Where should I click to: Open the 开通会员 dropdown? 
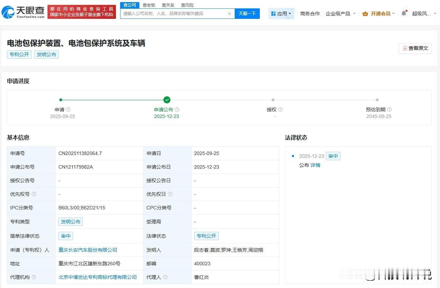click(x=379, y=14)
